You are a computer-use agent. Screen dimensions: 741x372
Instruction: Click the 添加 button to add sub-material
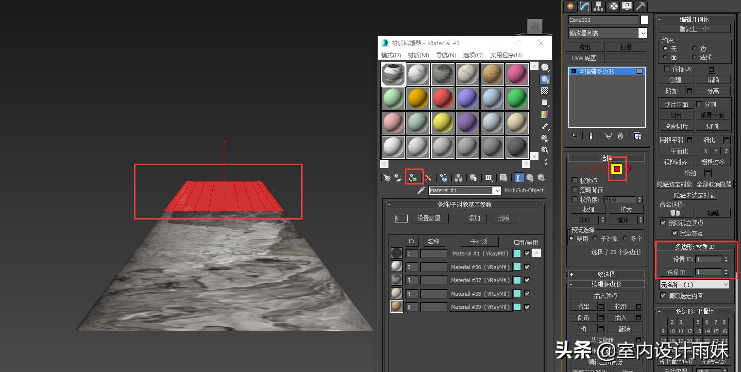click(474, 218)
